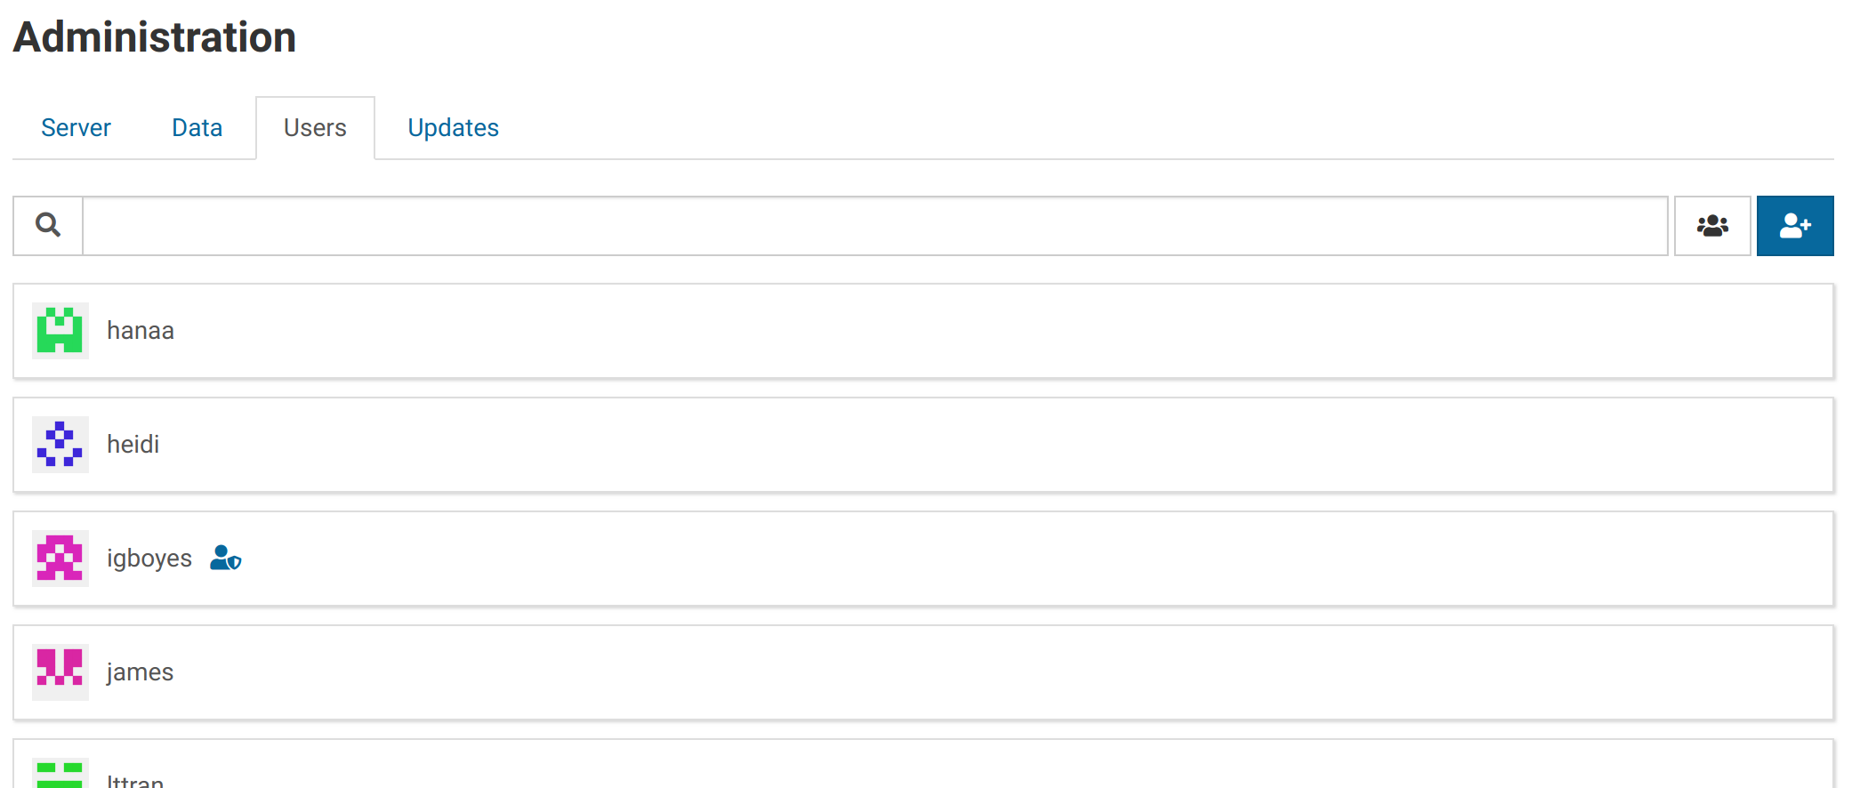This screenshot has height=788, width=1852.
Task: Click igboyes' magenta identicon avatar
Action: [x=60, y=559]
